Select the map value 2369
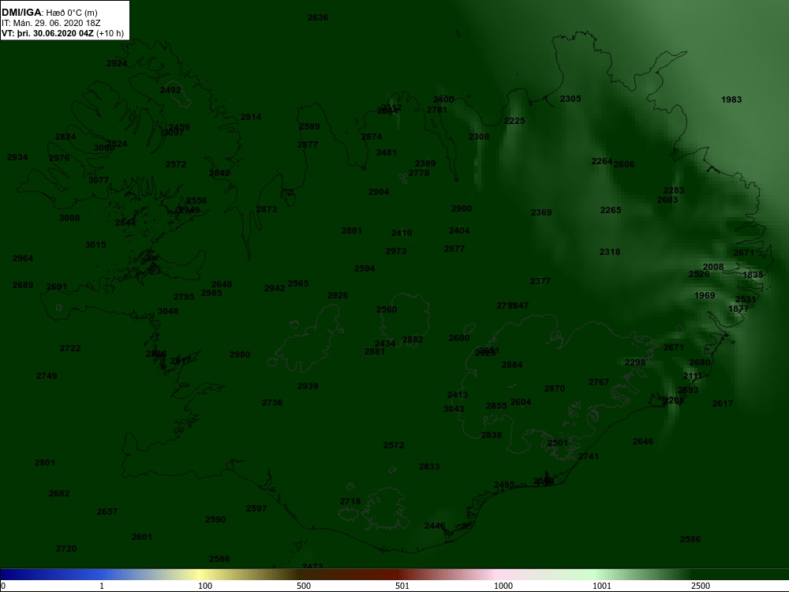Screen dimensions: 789x592 [x=541, y=212]
